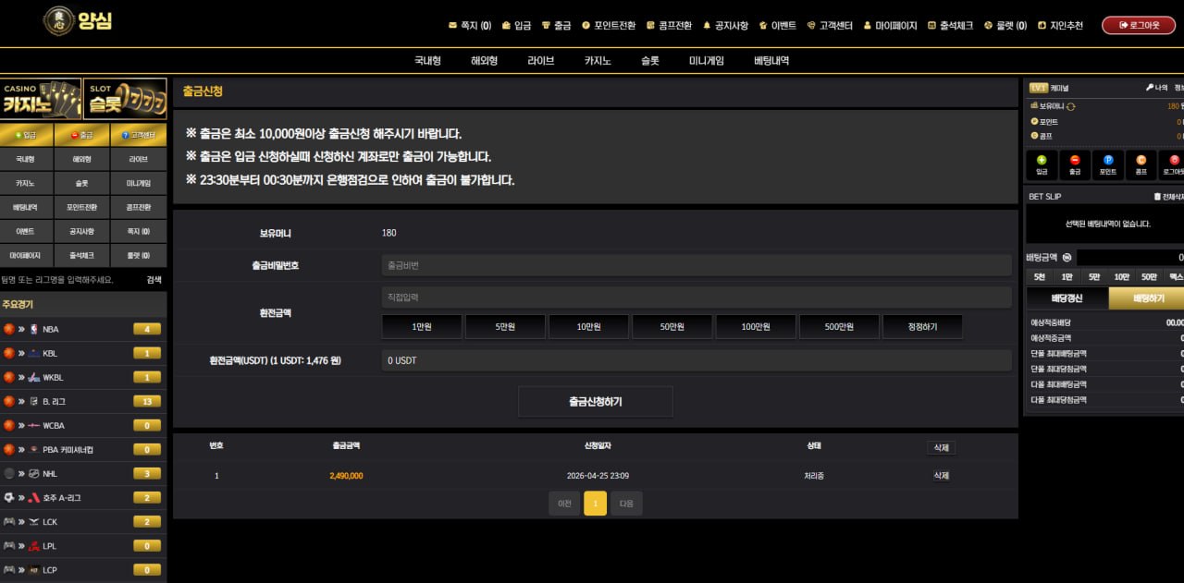Open the 해외형 tab in main navigation
The width and height of the screenshot is (1184, 583).
[484, 61]
